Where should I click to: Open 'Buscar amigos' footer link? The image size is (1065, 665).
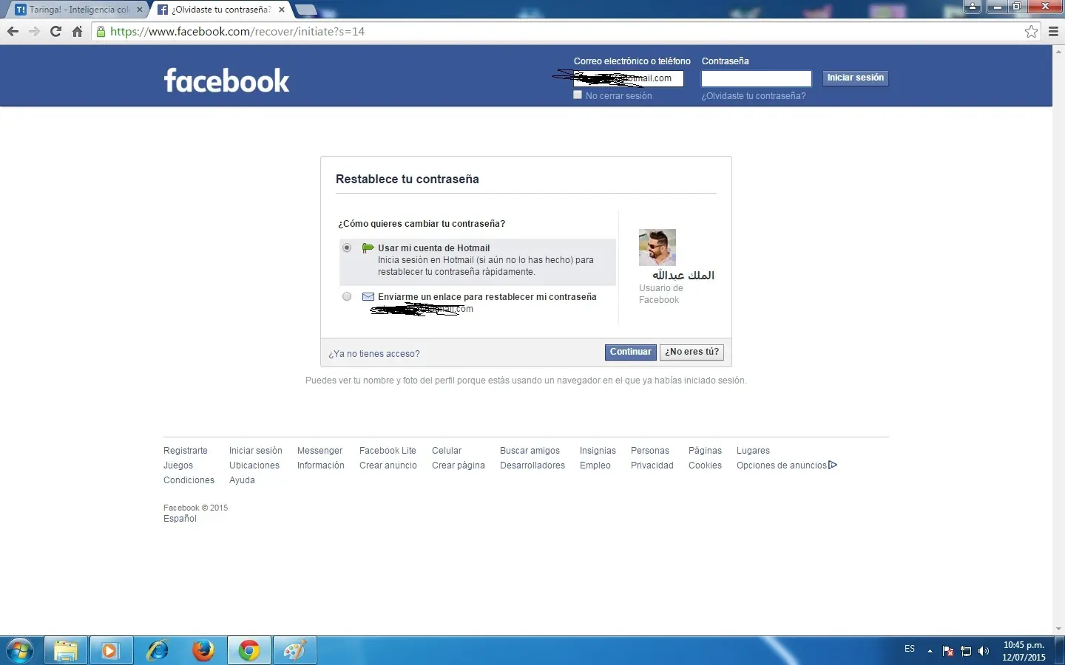530,451
